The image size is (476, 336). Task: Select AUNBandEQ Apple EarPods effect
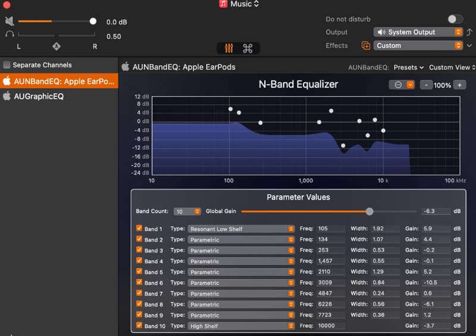(59, 81)
